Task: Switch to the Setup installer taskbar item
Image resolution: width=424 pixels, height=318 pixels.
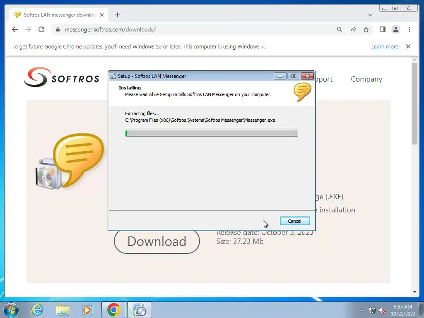Action: (140, 310)
